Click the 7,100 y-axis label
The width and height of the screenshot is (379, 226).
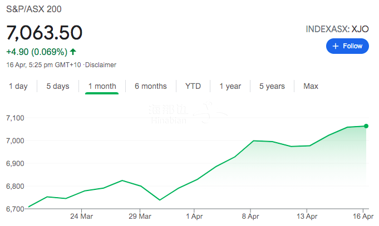[x=15, y=118]
